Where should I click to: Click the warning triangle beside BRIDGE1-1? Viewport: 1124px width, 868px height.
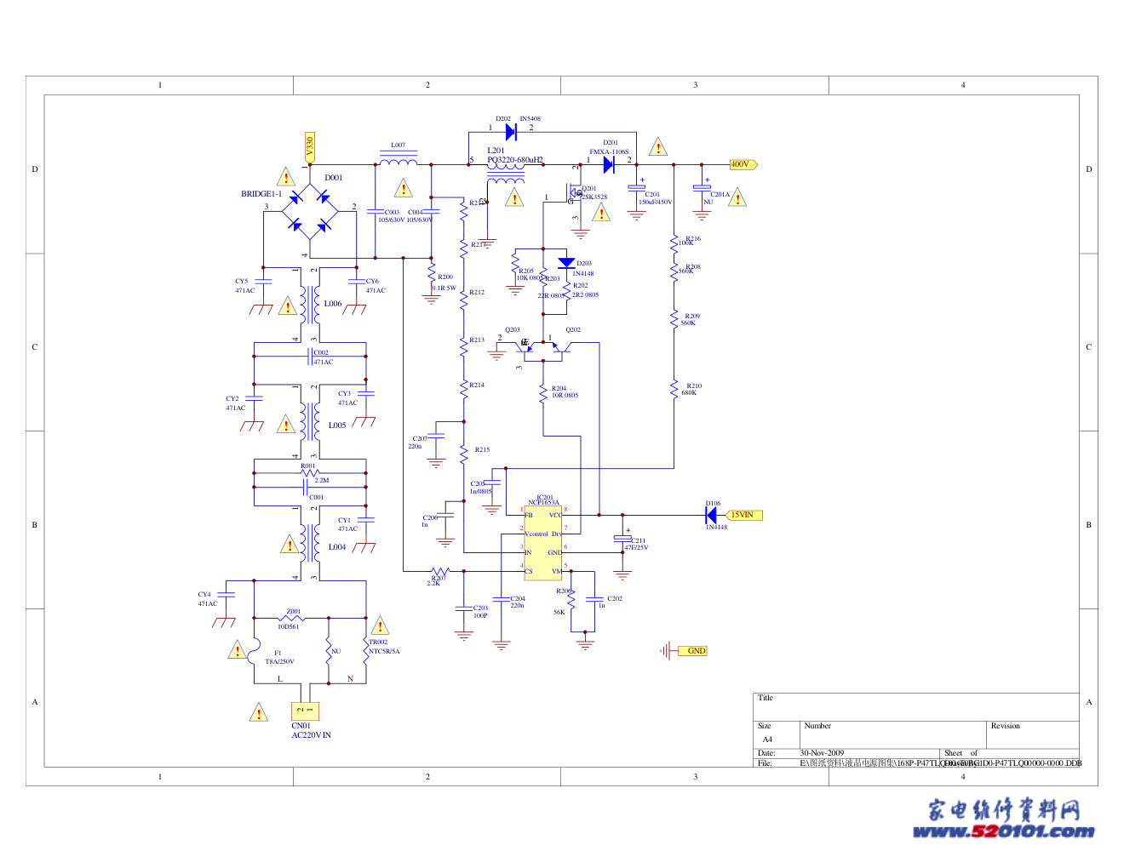pos(286,177)
